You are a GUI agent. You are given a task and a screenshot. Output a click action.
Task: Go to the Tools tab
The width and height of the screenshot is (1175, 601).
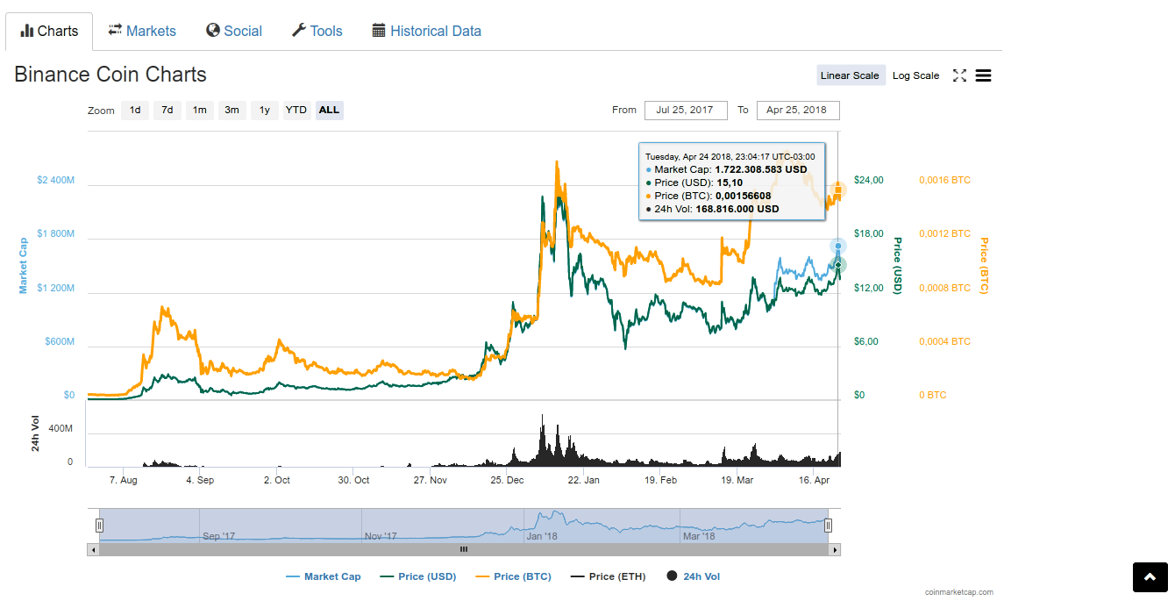(x=317, y=31)
